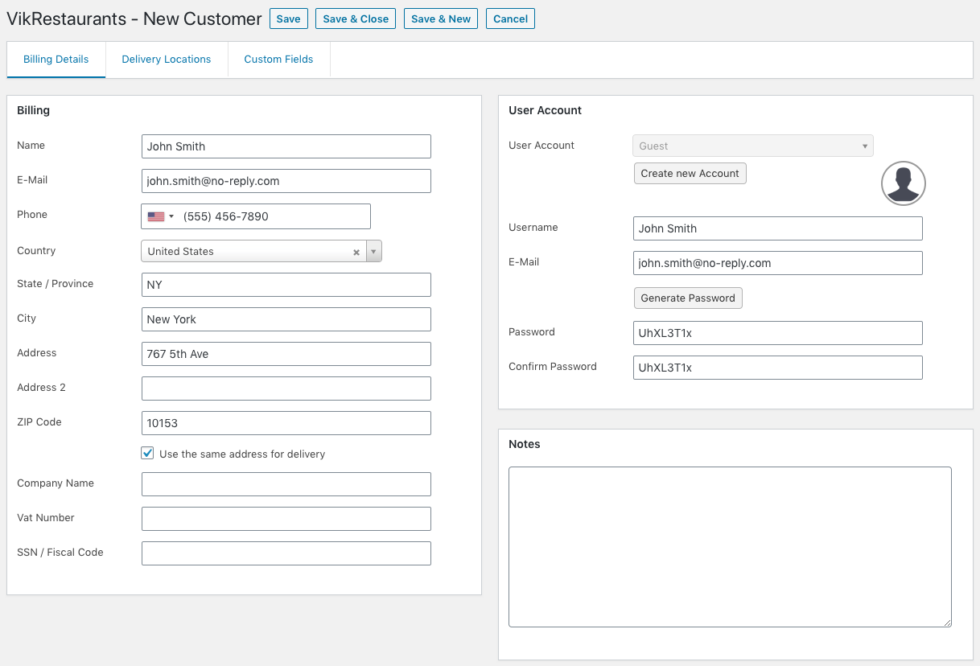The image size is (980, 666).
Task: Click the Company Name field
Action: [x=286, y=484]
